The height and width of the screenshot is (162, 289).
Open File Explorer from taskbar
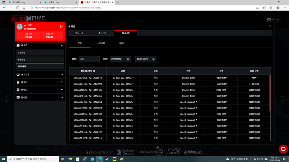tap(70, 159)
